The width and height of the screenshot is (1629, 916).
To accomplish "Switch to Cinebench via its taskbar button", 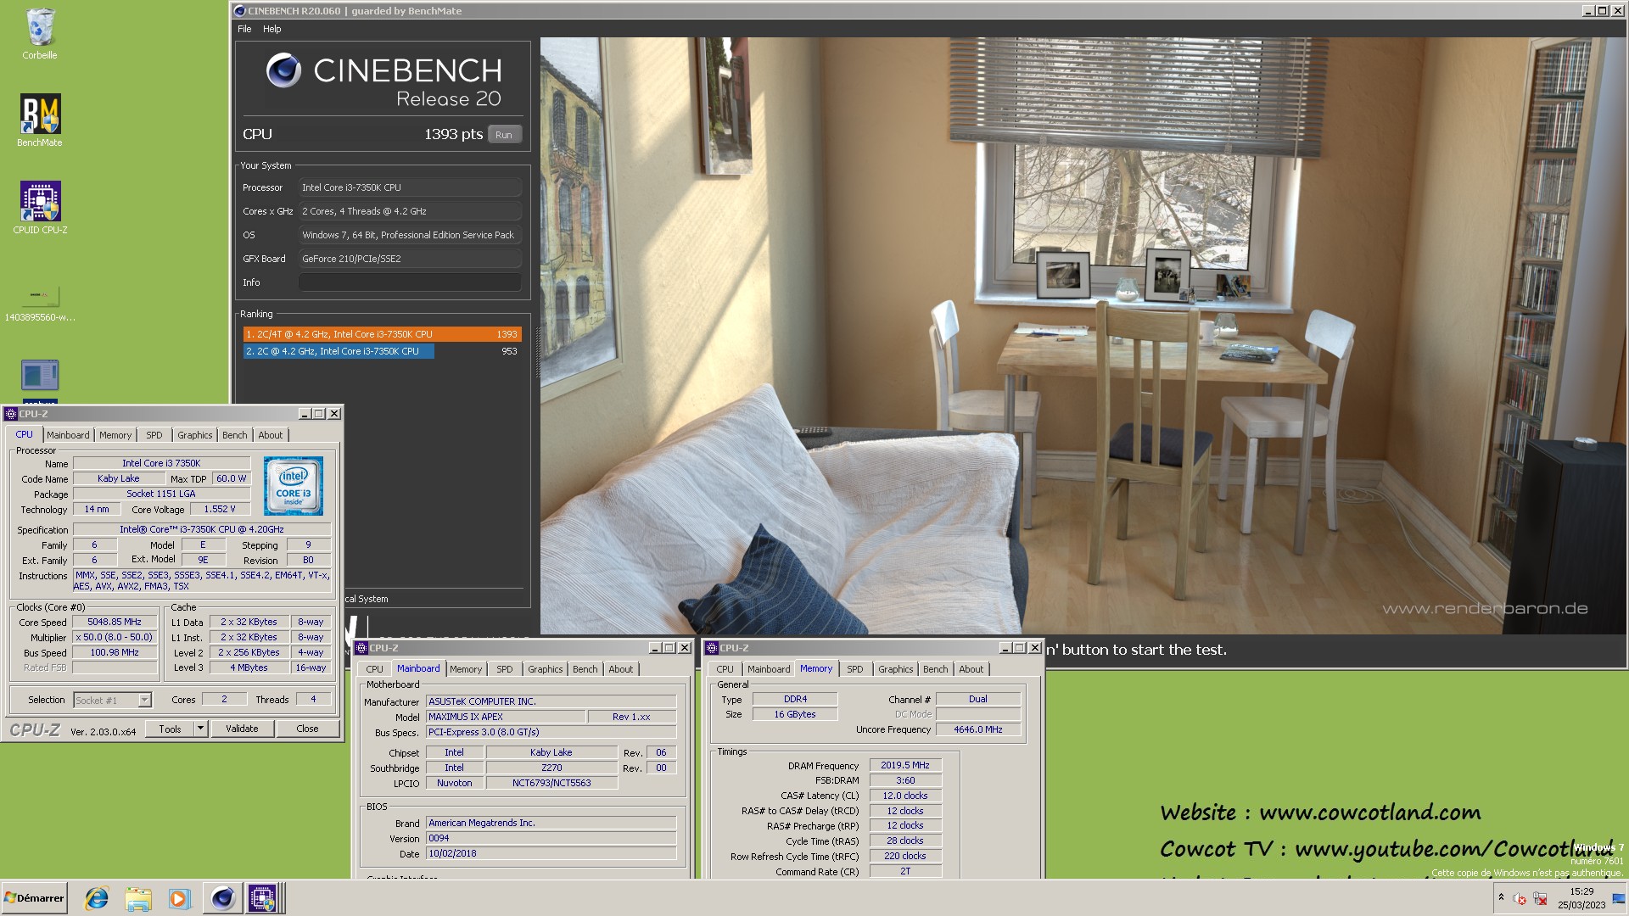I will coord(222,898).
